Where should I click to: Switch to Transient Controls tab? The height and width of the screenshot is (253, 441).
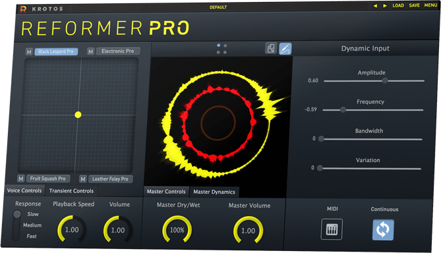tap(71, 191)
